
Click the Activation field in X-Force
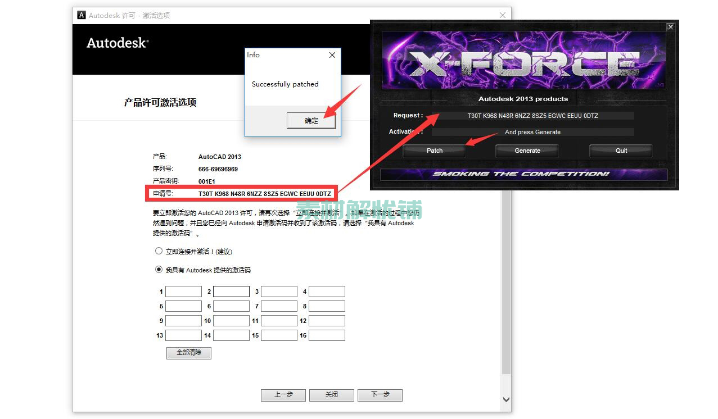(x=533, y=132)
